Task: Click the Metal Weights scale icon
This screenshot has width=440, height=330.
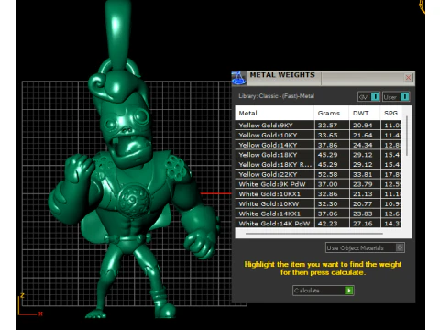Action: click(x=238, y=78)
